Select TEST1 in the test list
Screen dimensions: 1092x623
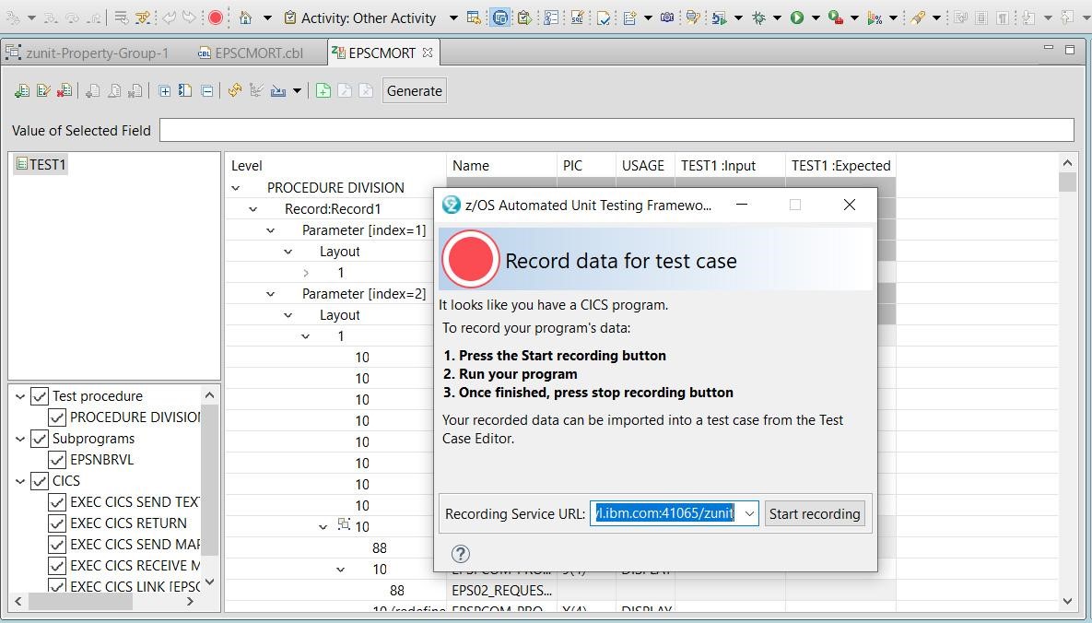pyautogui.click(x=41, y=164)
